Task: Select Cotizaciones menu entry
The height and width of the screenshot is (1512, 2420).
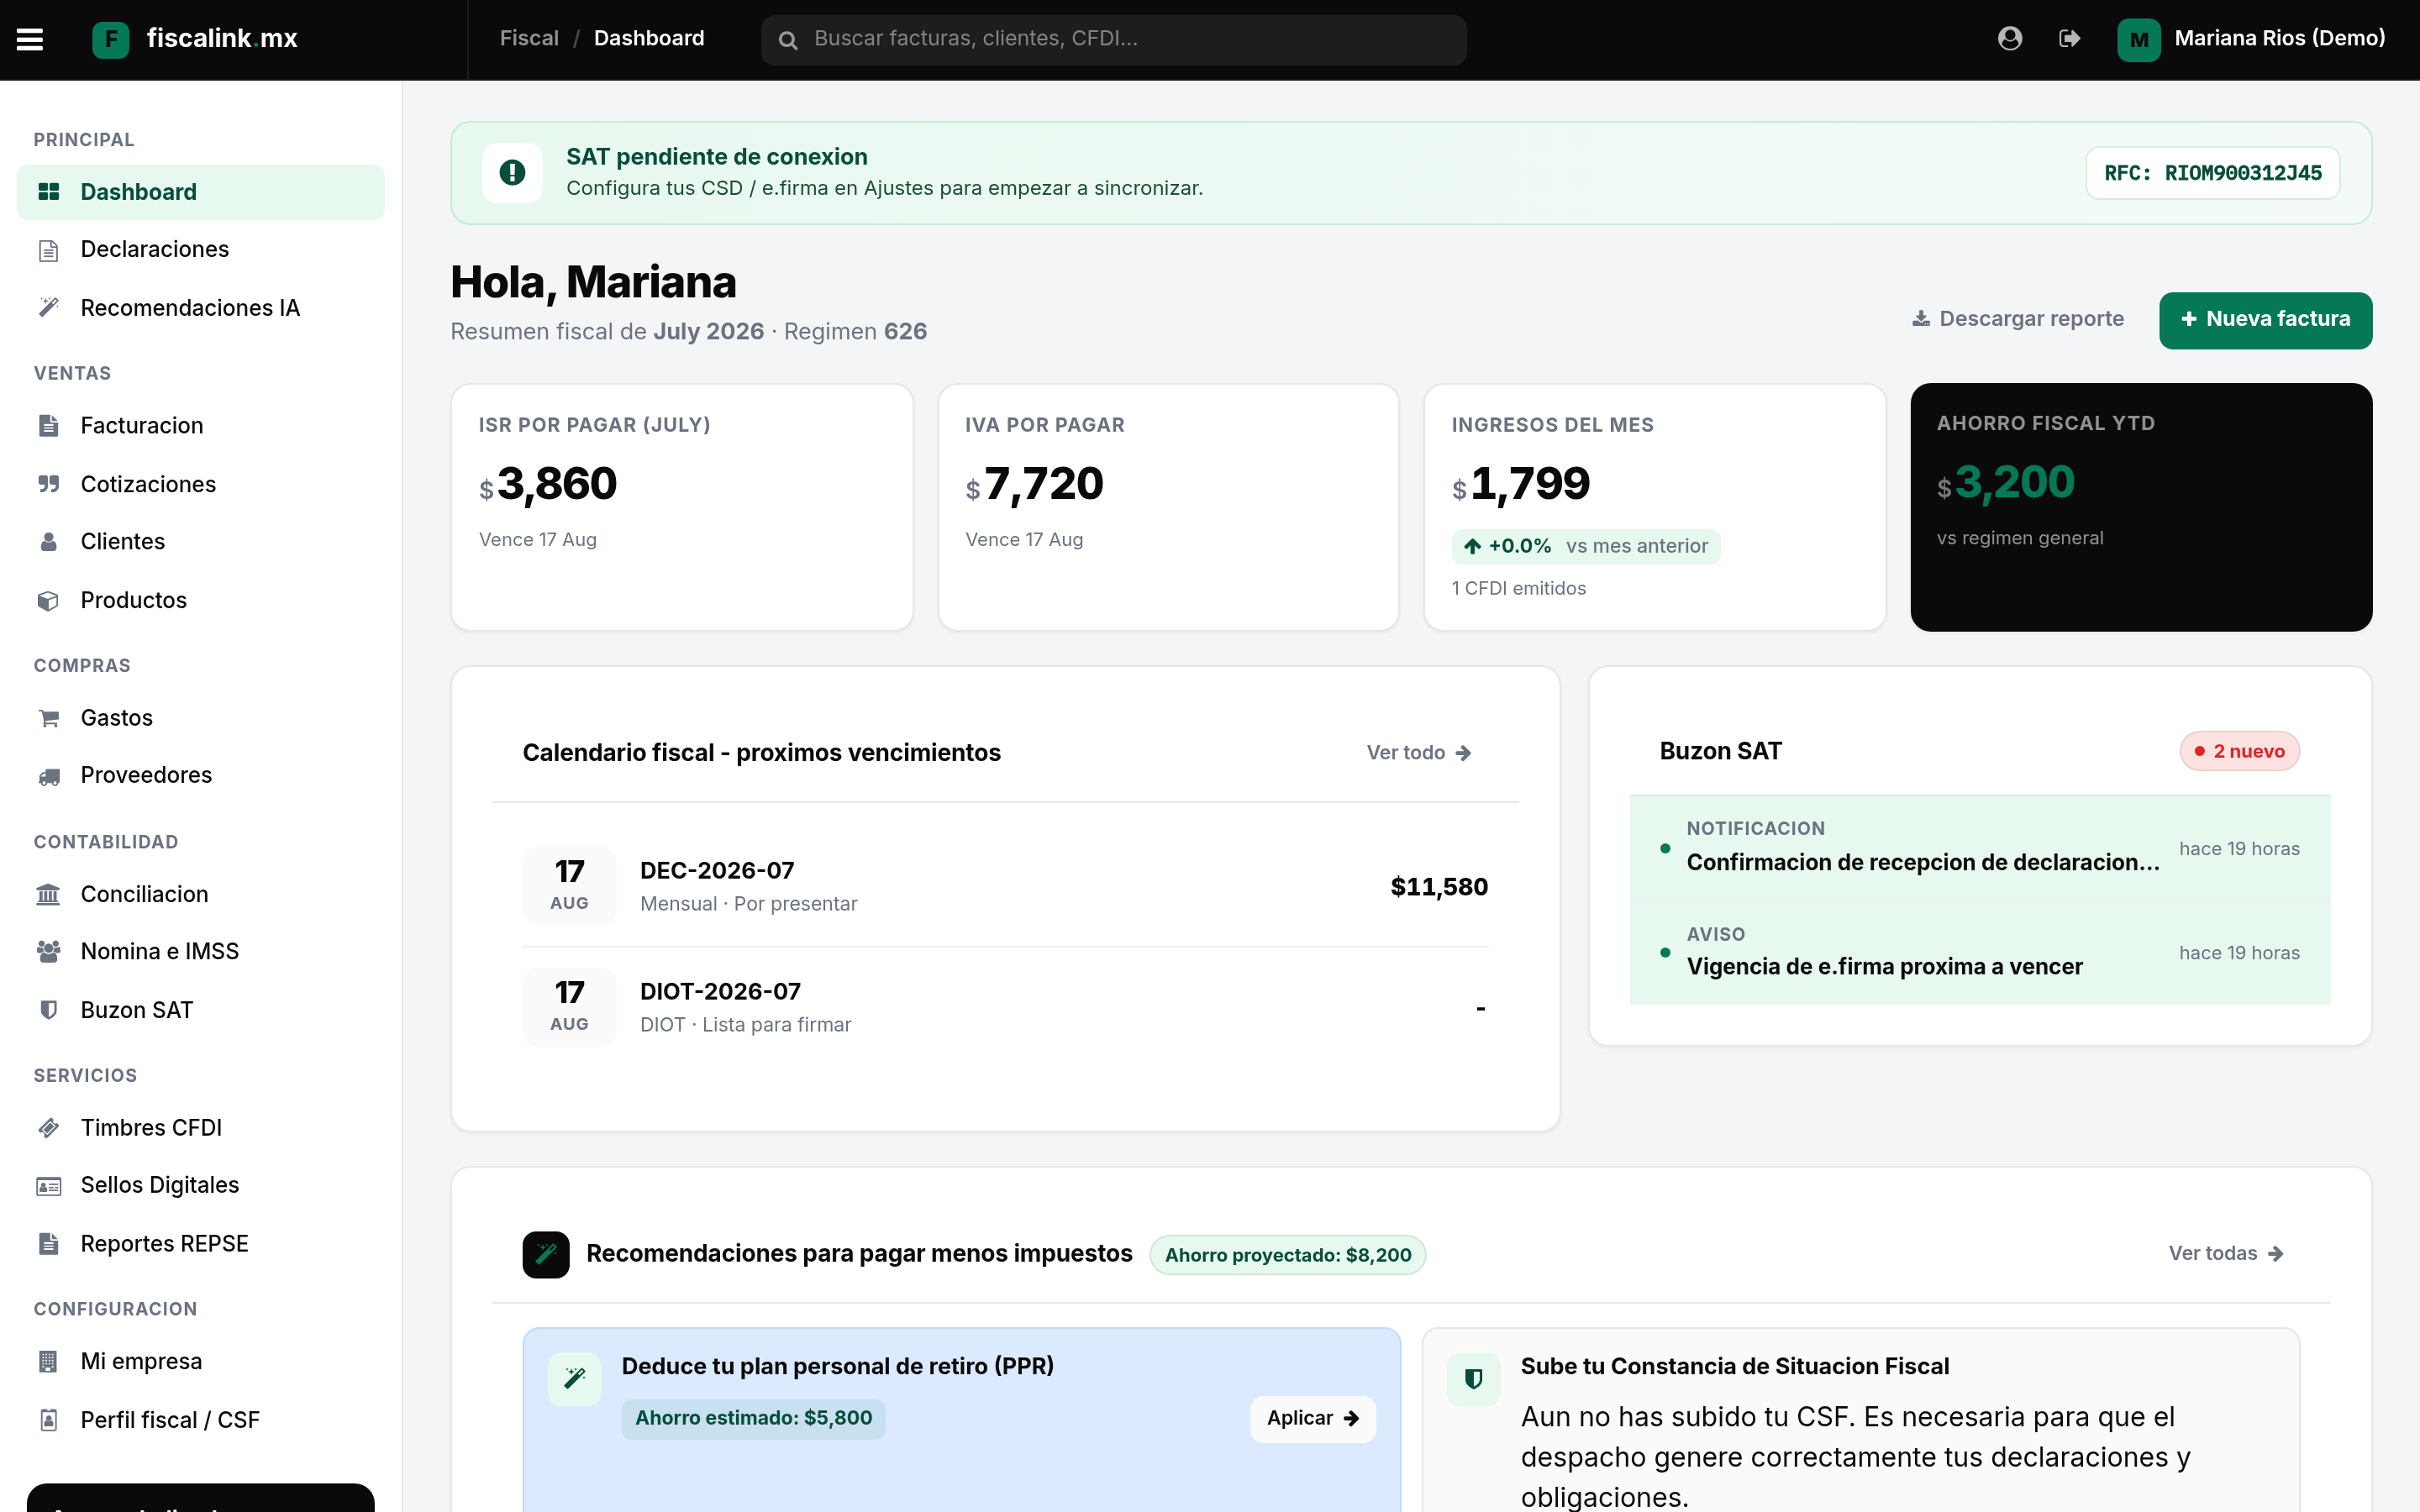Action: [x=200, y=484]
